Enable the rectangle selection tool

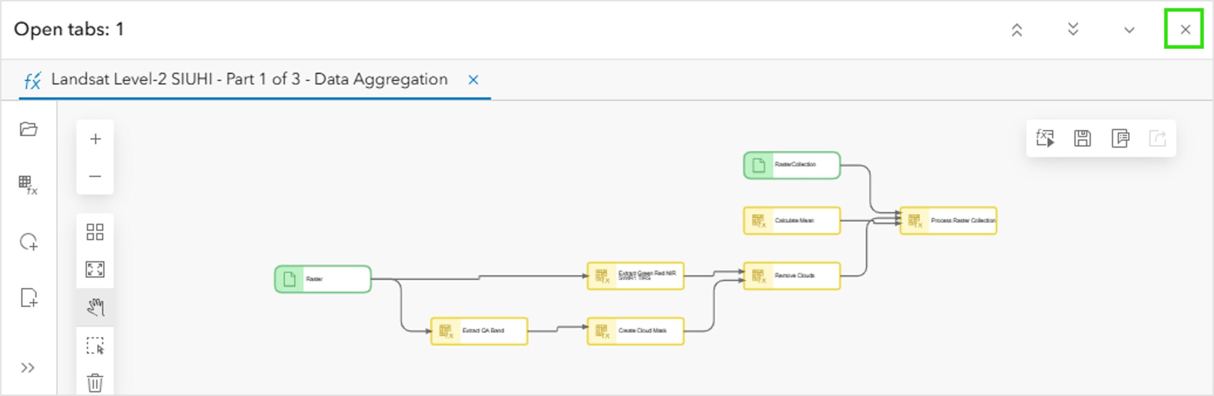[x=95, y=346]
